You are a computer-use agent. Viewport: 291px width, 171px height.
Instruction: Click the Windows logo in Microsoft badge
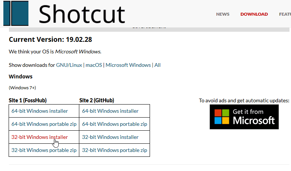(x=222, y=116)
